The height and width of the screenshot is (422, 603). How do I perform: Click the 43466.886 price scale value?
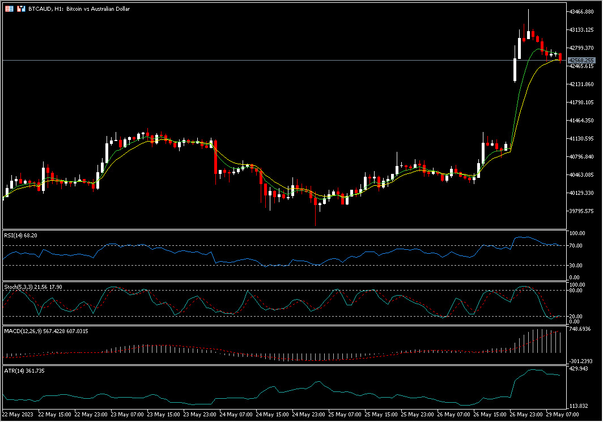point(582,11)
